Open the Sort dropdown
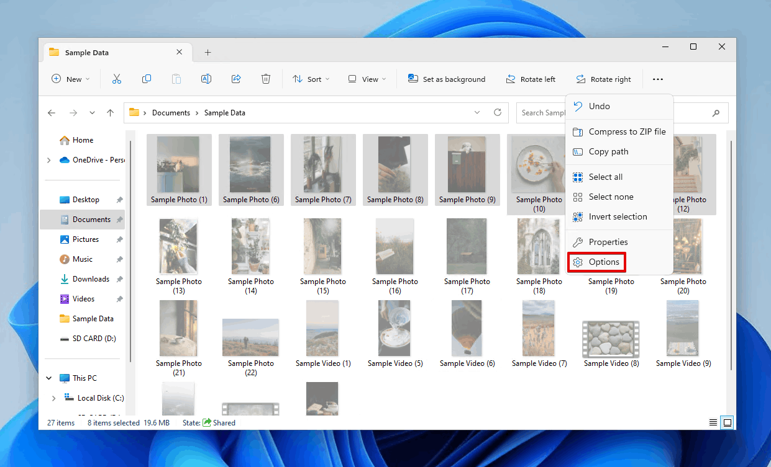771x467 pixels. (311, 79)
